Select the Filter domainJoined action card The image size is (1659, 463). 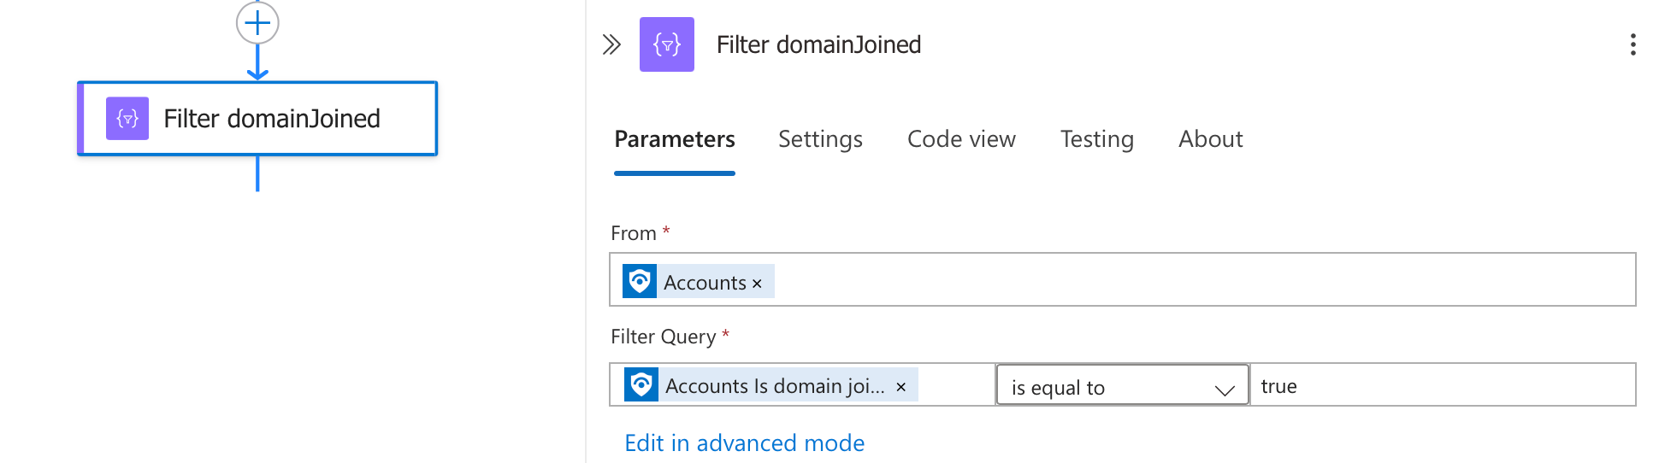click(257, 119)
